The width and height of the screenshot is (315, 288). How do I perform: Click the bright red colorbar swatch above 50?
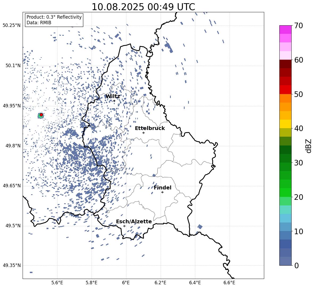[x=285, y=90]
